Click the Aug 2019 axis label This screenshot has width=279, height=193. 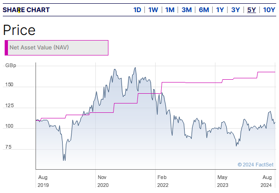43,181
